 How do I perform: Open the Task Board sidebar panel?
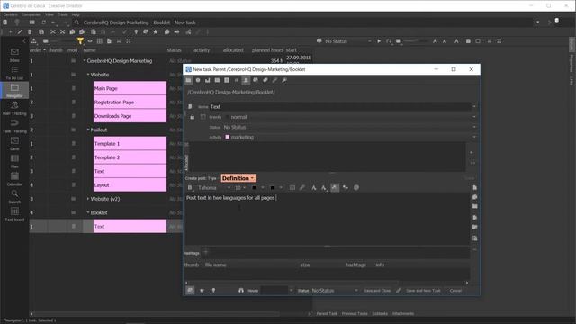click(x=14, y=214)
